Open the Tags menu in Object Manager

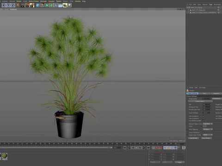pos(210,5)
